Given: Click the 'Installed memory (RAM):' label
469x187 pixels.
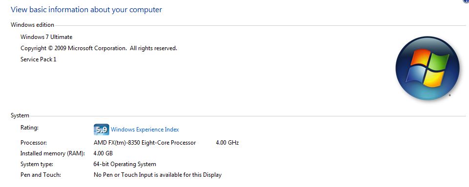Looking at the screenshot, I should point(53,153).
